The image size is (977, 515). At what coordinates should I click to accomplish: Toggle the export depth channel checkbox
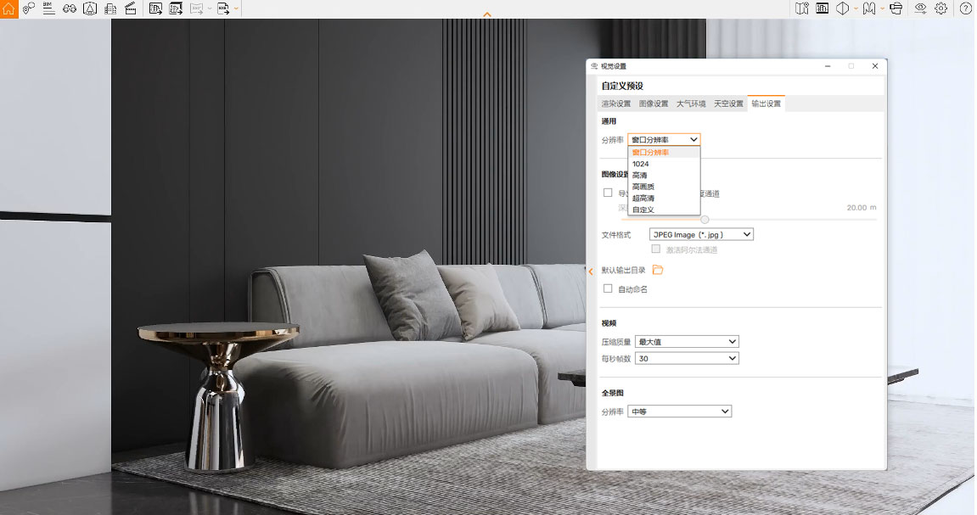608,193
